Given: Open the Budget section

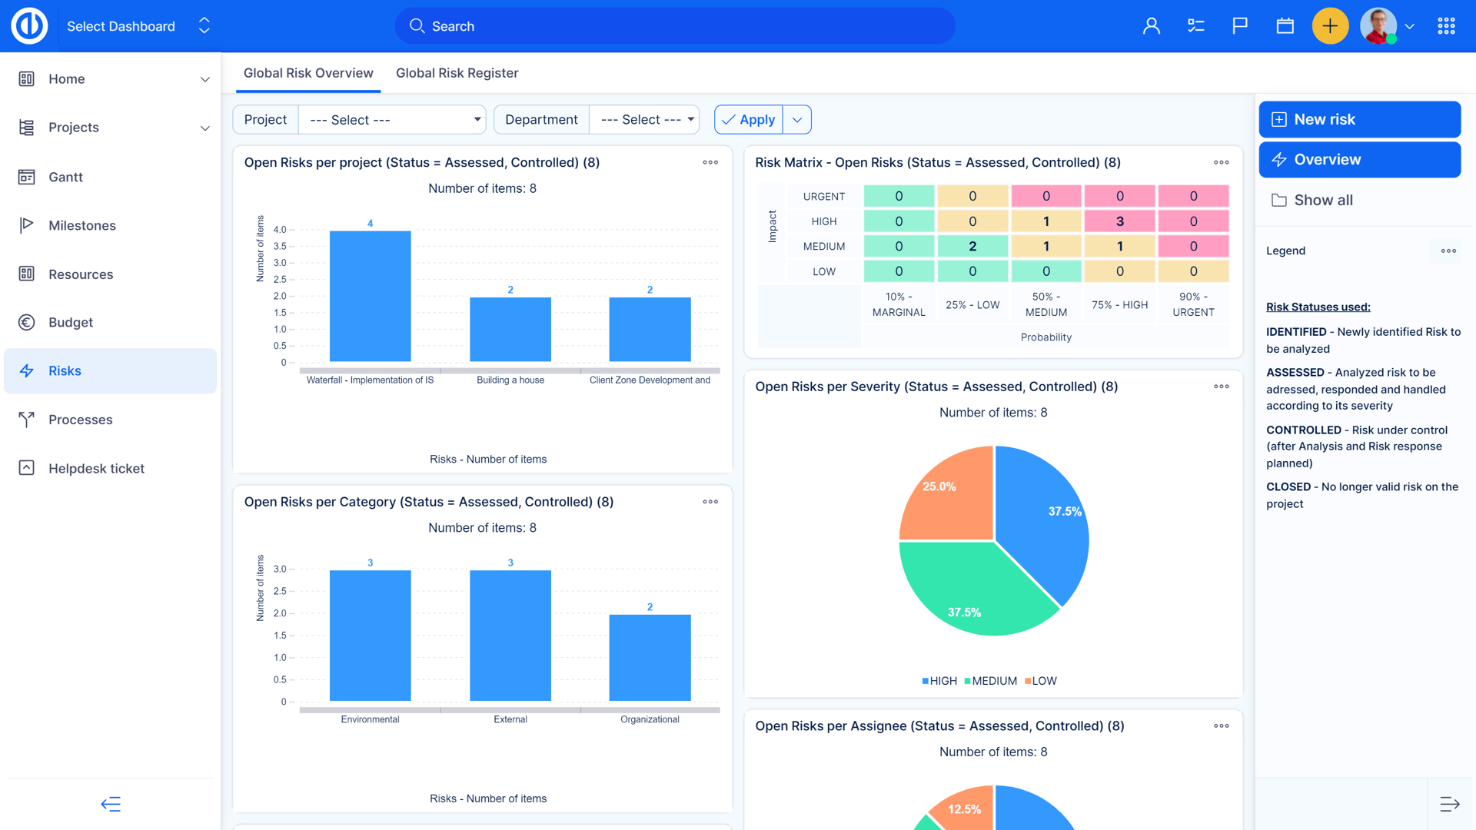Looking at the screenshot, I should (70, 322).
